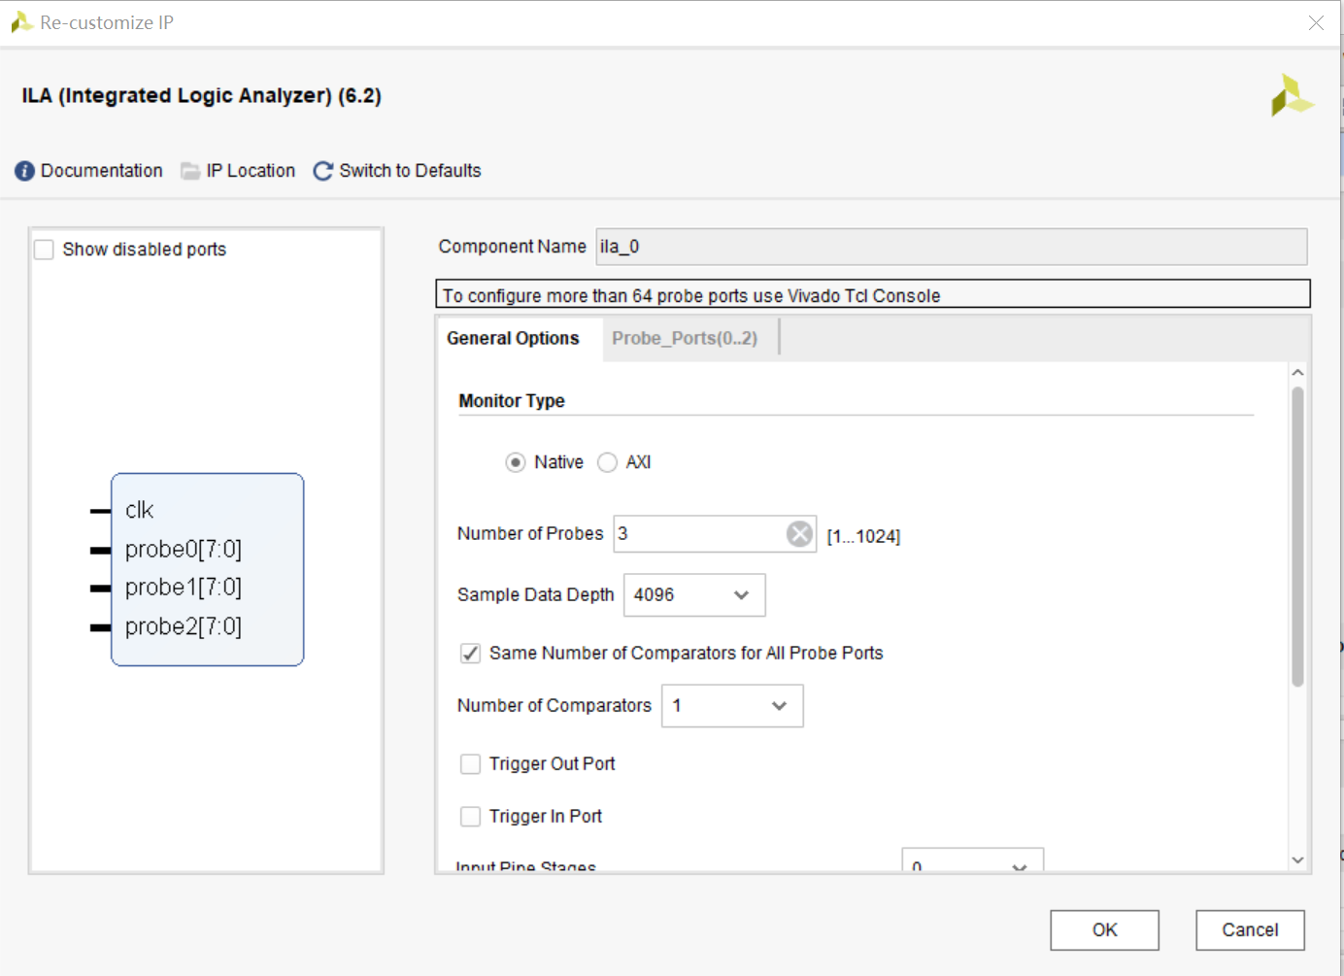Click the Switch to Defaults refresh icon
Viewport: 1344px width, 976px height.
click(x=322, y=170)
